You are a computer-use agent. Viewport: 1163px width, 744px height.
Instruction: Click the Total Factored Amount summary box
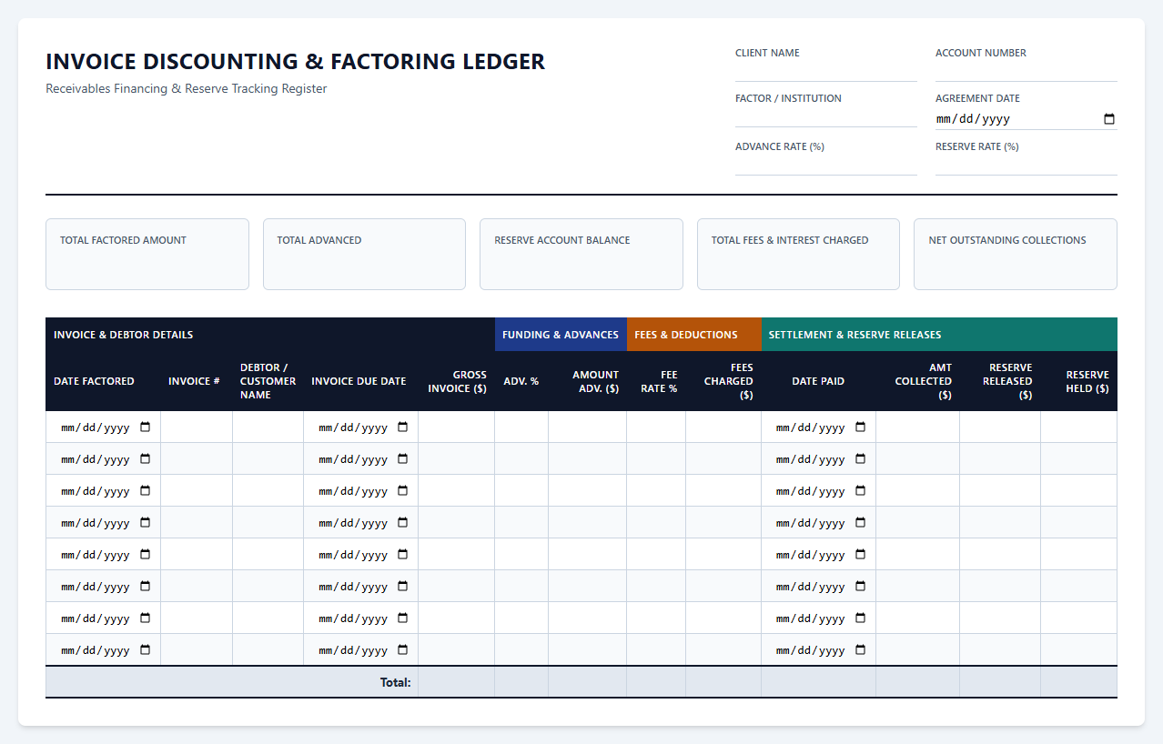pos(147,254)
